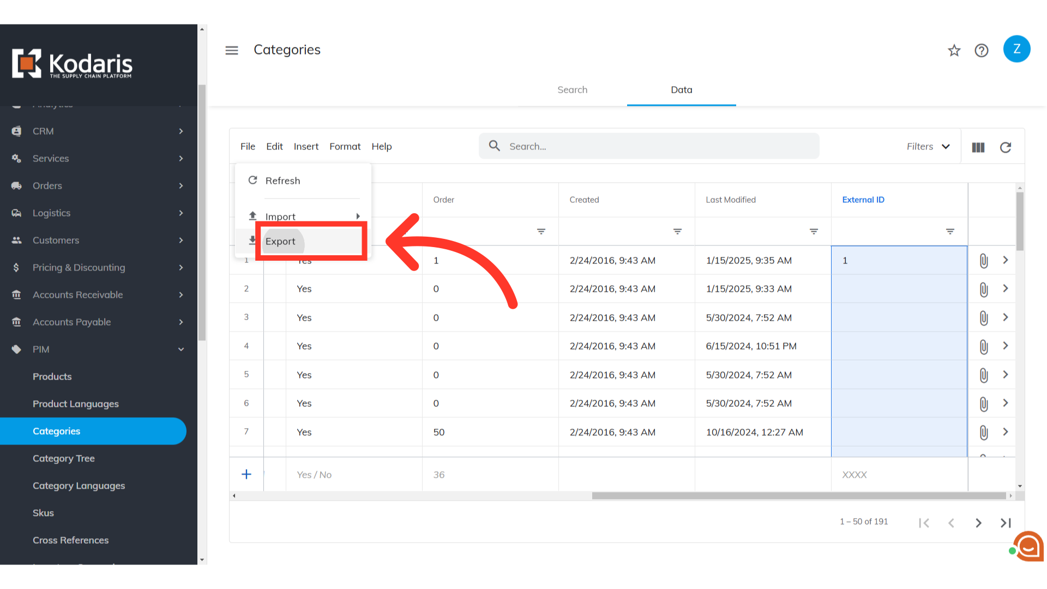Open External ID column filter icon
1047x589 pixels.
950,232
